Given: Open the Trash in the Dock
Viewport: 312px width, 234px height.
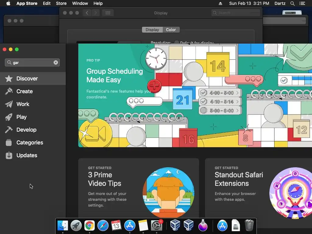Looking at the screenshot, I should tap(249, 225).
